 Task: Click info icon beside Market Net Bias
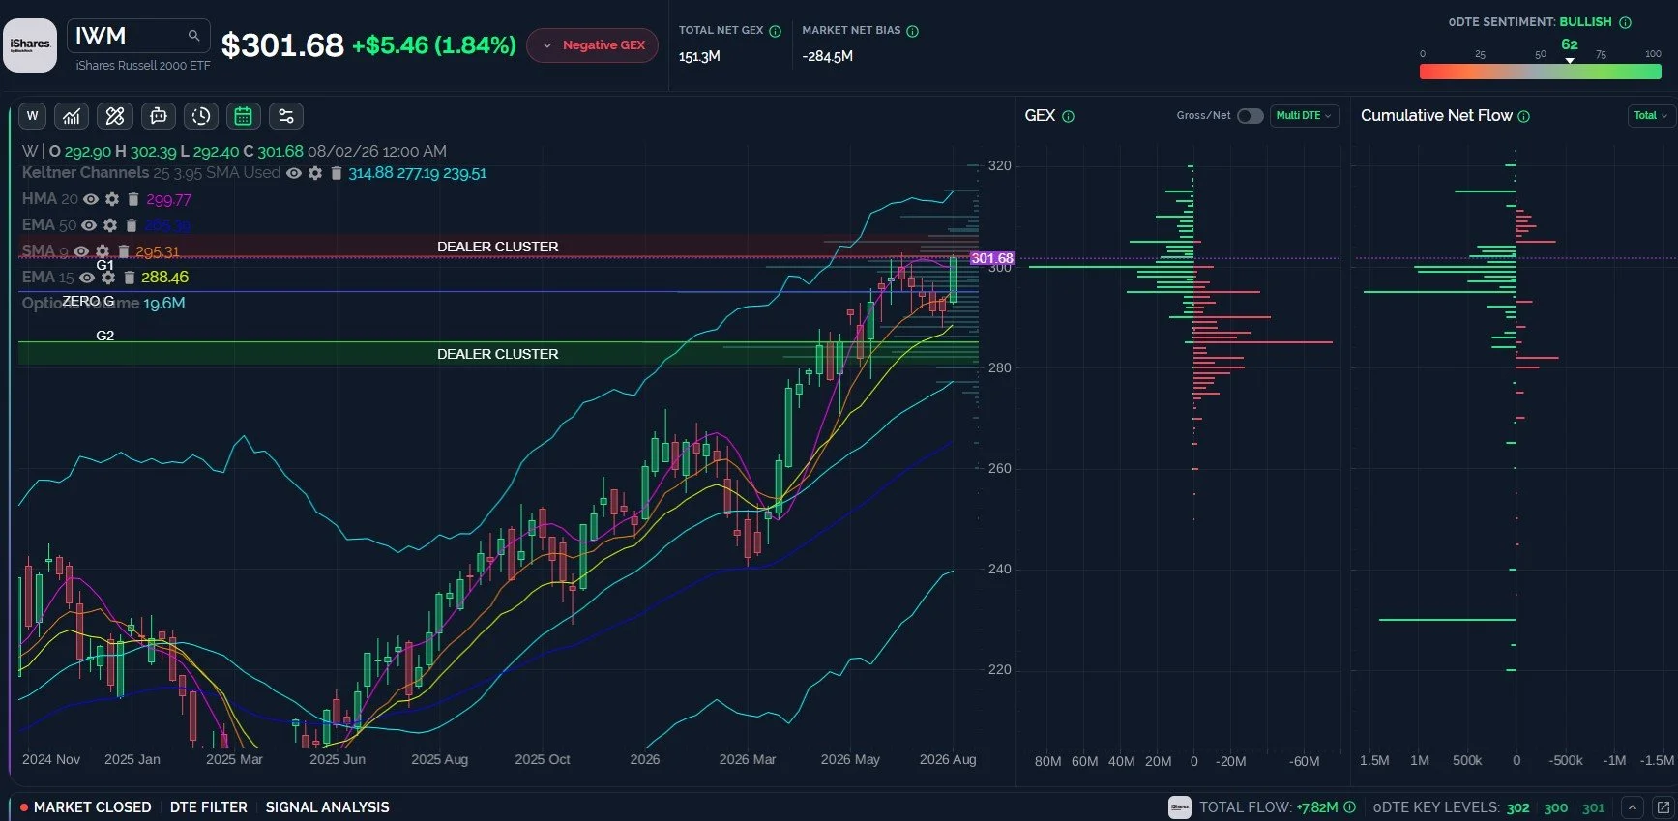912,31
